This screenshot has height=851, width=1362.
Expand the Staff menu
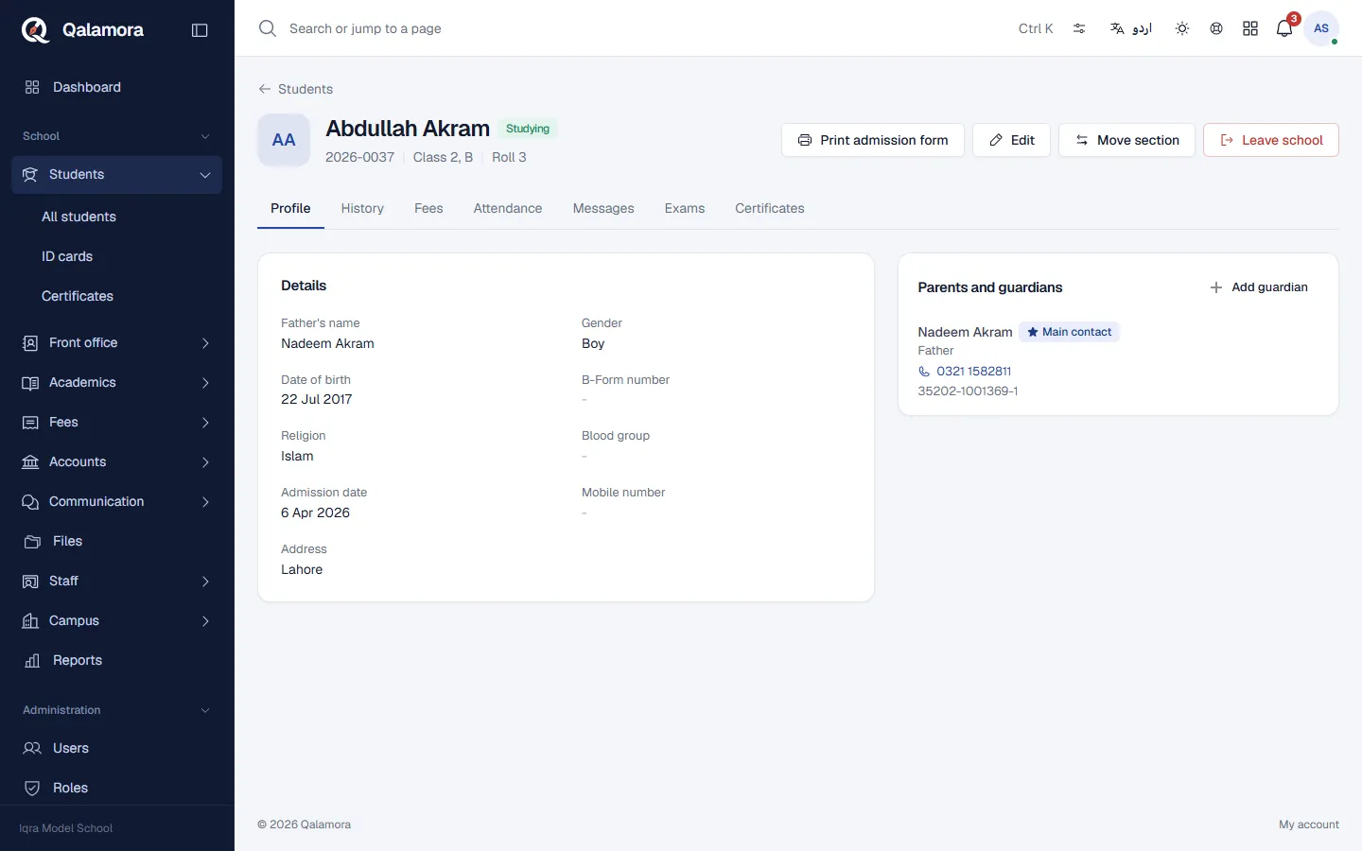(117, 581)
